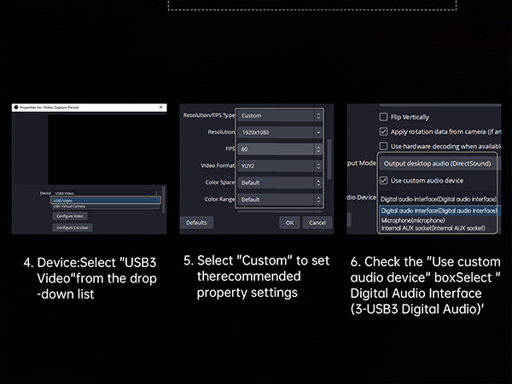Viewport: 512px width, 384px height.
Task: Open Output desktop audio (DirectSound) dropdown
Action: pos(439,164)
